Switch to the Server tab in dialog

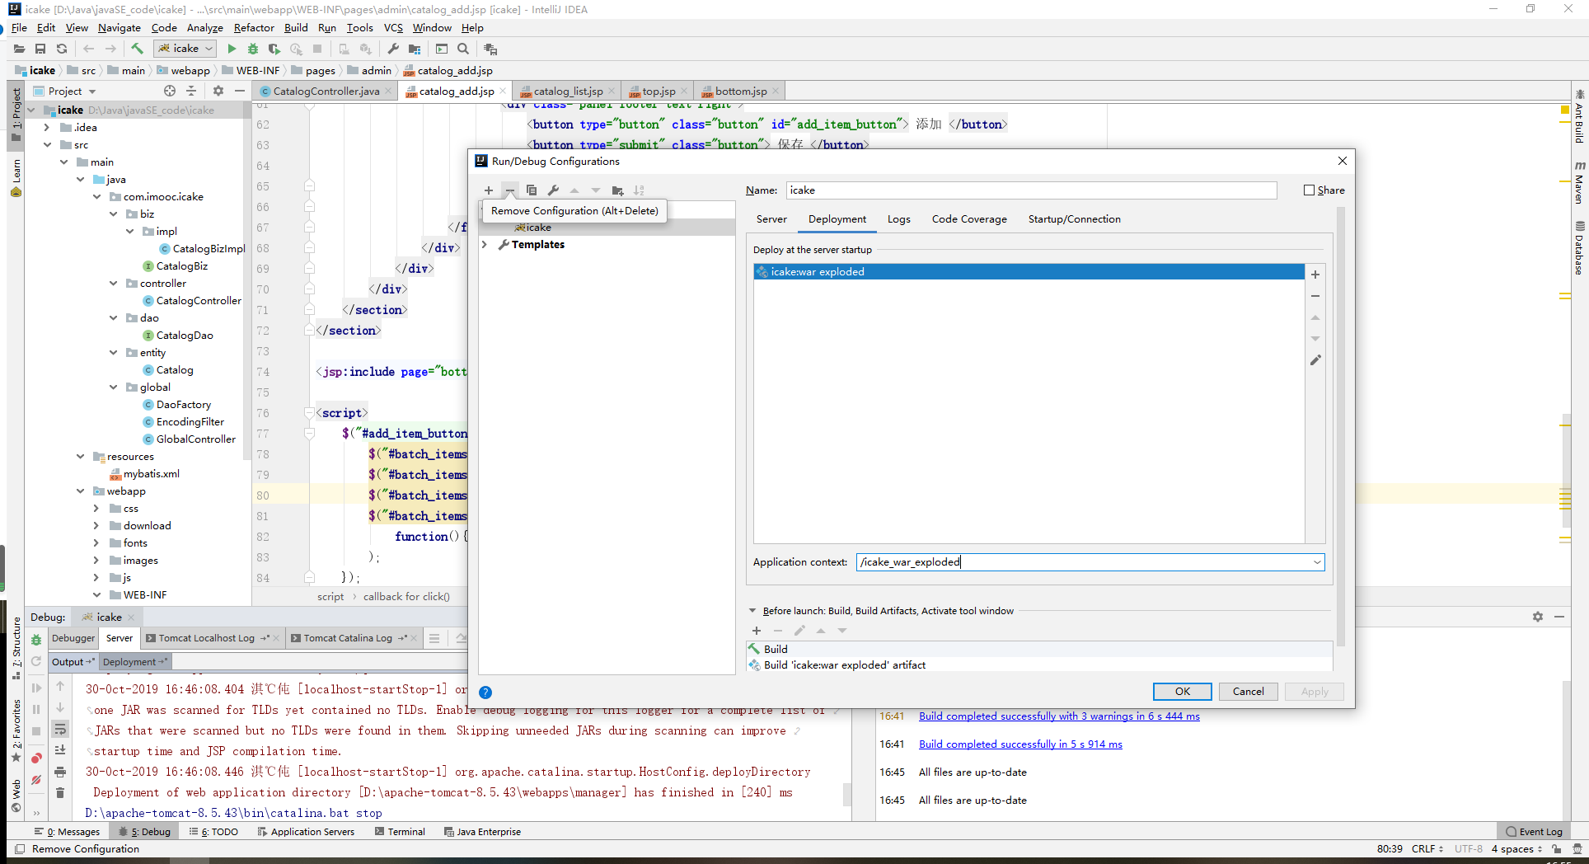[771, 219]
